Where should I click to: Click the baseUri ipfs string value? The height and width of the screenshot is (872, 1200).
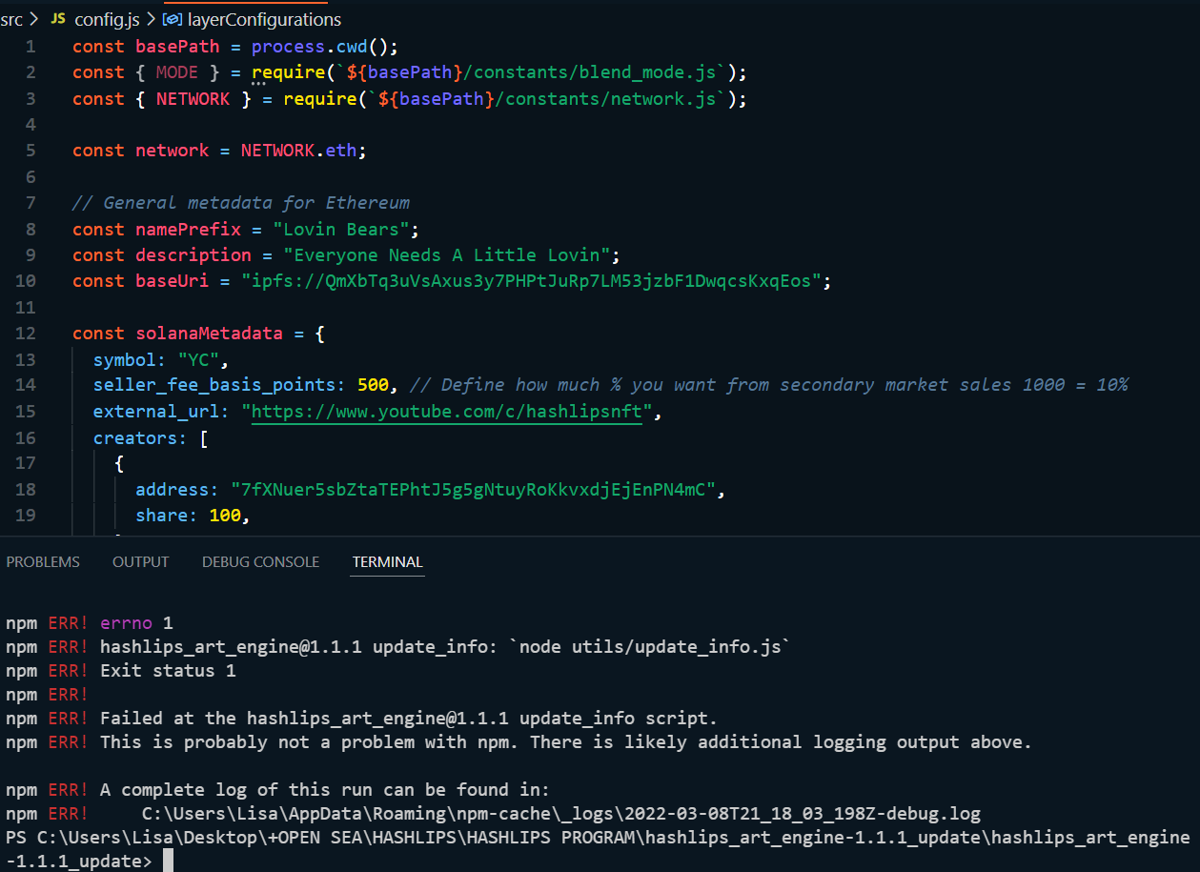pyautogui.click(x=534, y=280)
